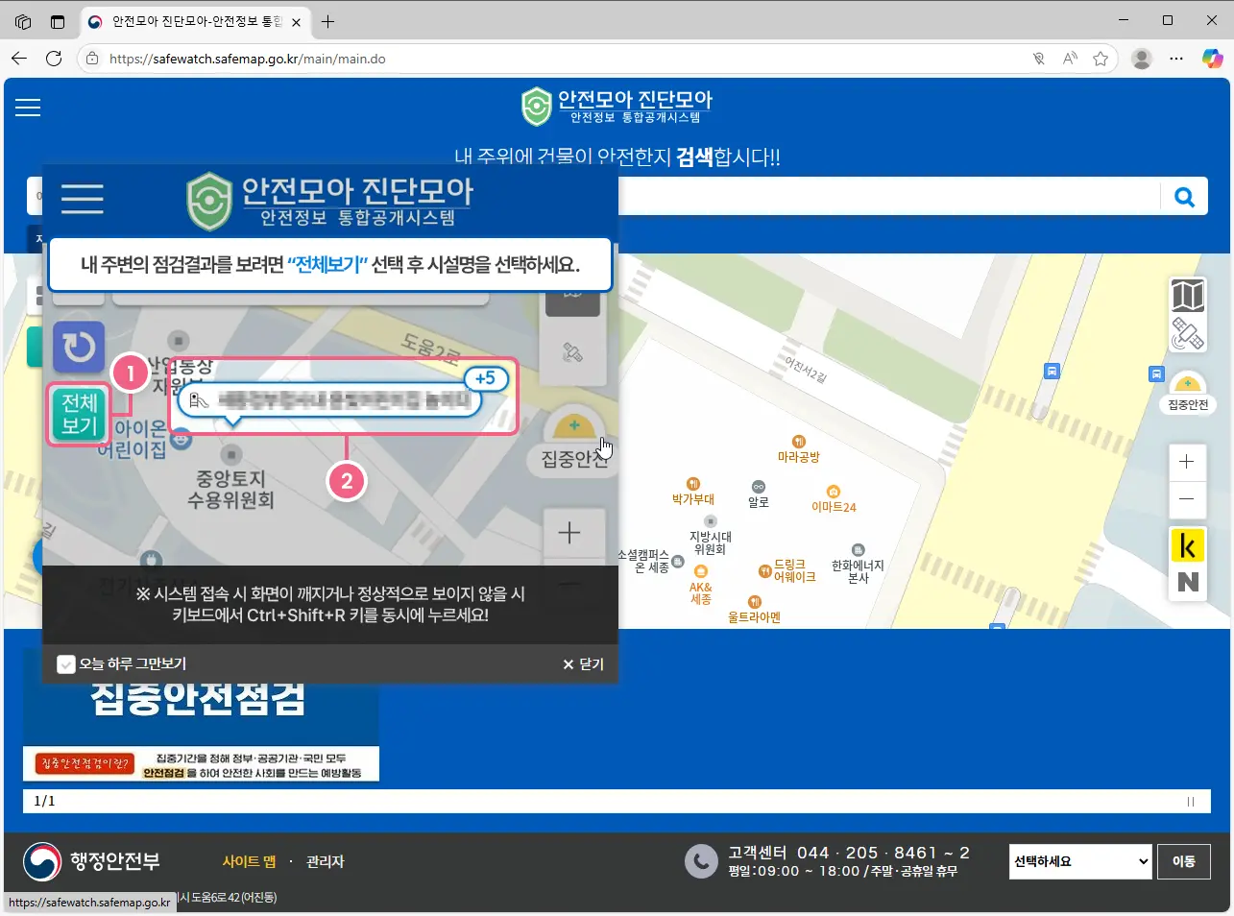Click the AK&세종 map marker

(701, 586)
